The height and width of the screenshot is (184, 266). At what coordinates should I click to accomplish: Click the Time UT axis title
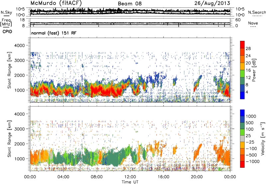click(130, 182)
